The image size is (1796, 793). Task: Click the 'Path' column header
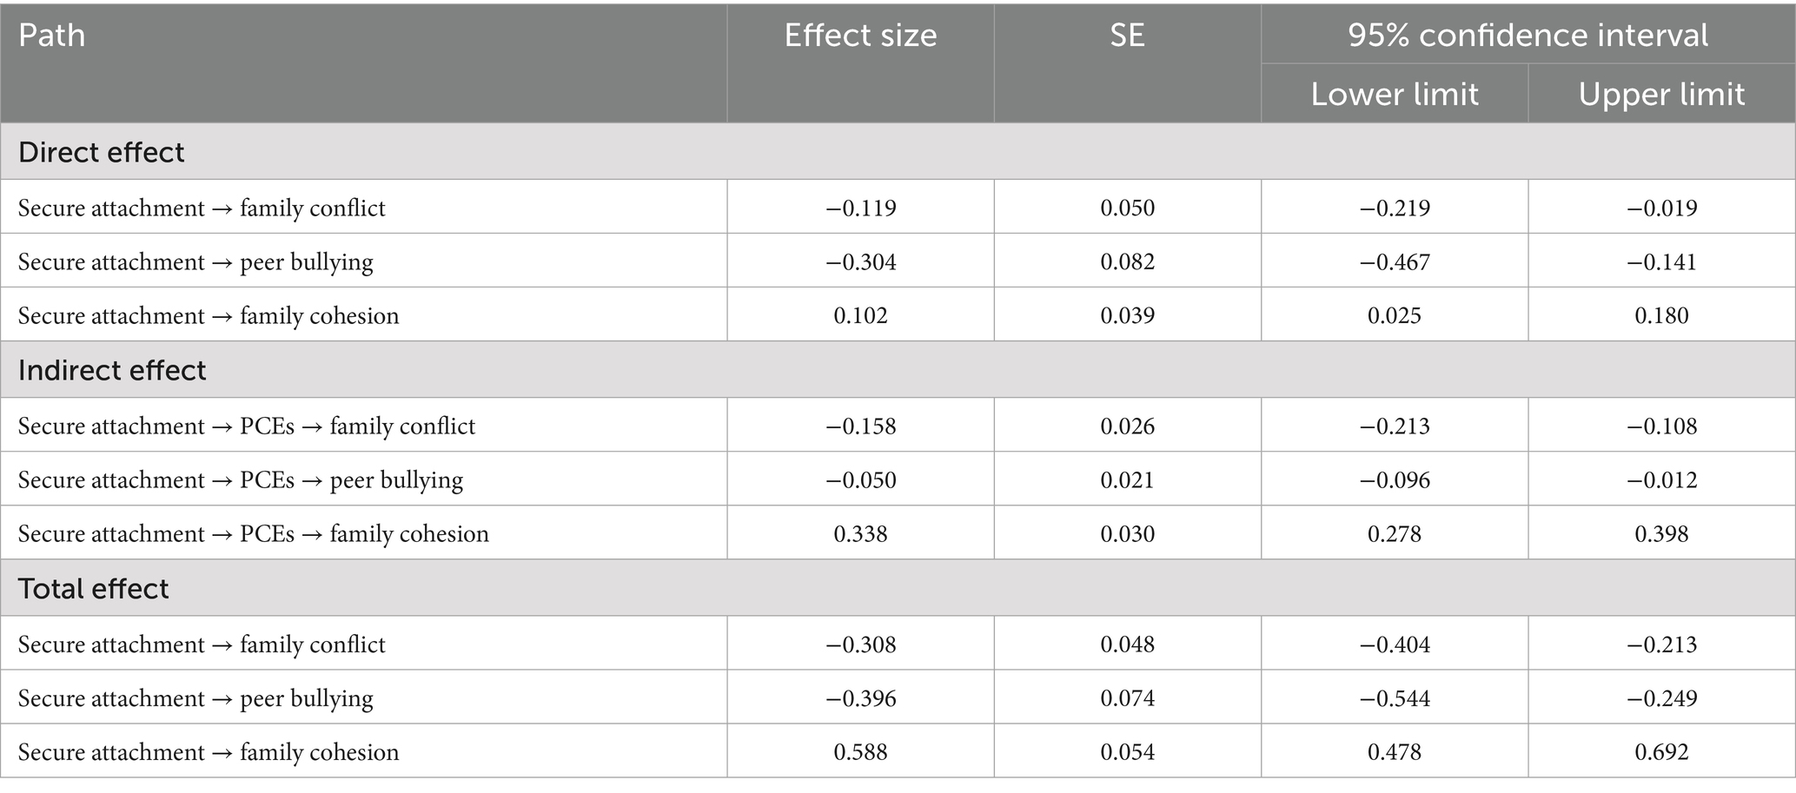(x=52, y=36)
